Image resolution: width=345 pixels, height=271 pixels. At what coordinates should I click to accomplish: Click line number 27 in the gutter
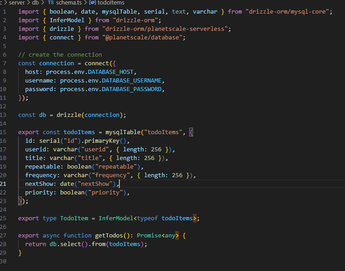(x=4, y=235)
